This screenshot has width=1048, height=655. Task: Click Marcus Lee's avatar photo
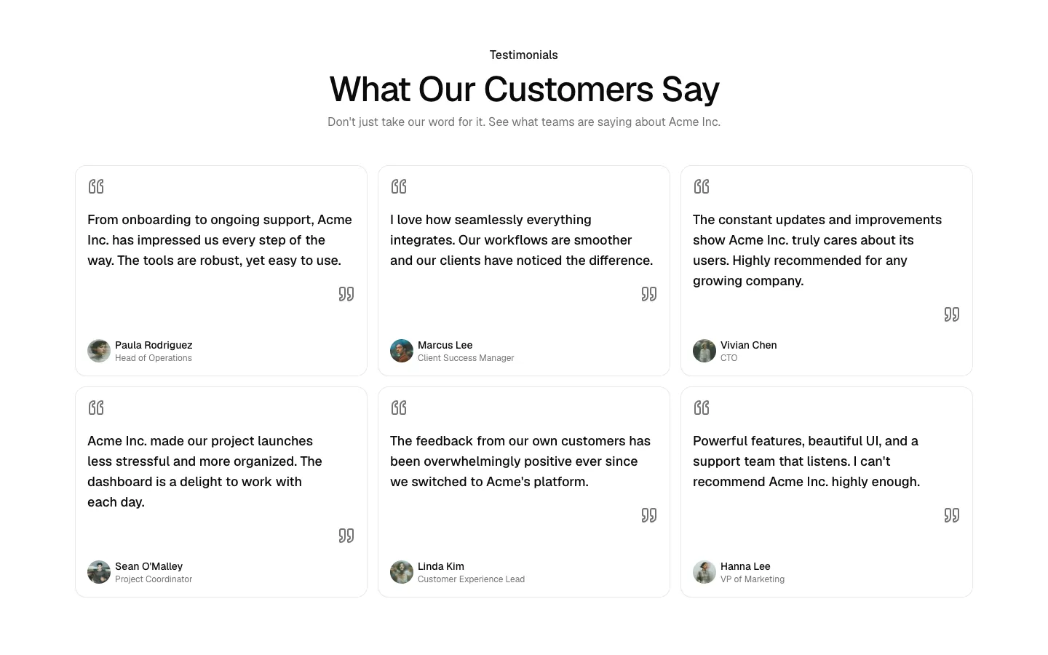[x=402, y=351]
